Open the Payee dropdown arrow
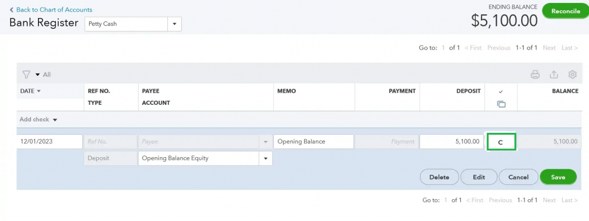The height and width of the screenshot is (221, 589). 266,142
